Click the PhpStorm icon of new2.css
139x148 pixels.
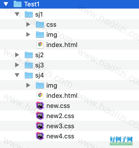coord(40,116)
